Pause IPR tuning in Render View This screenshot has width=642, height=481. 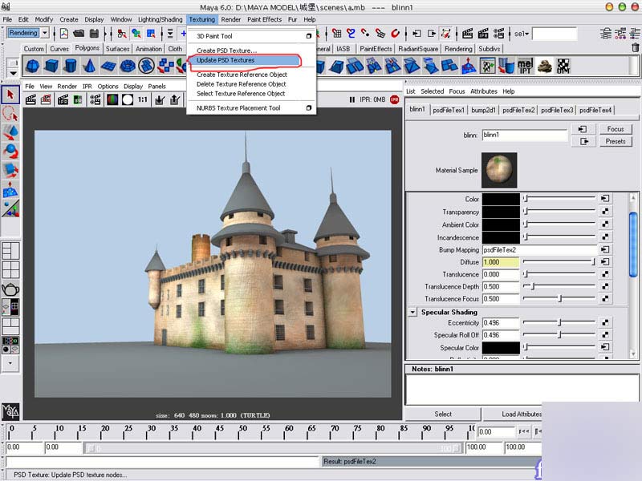click(352, 99)
